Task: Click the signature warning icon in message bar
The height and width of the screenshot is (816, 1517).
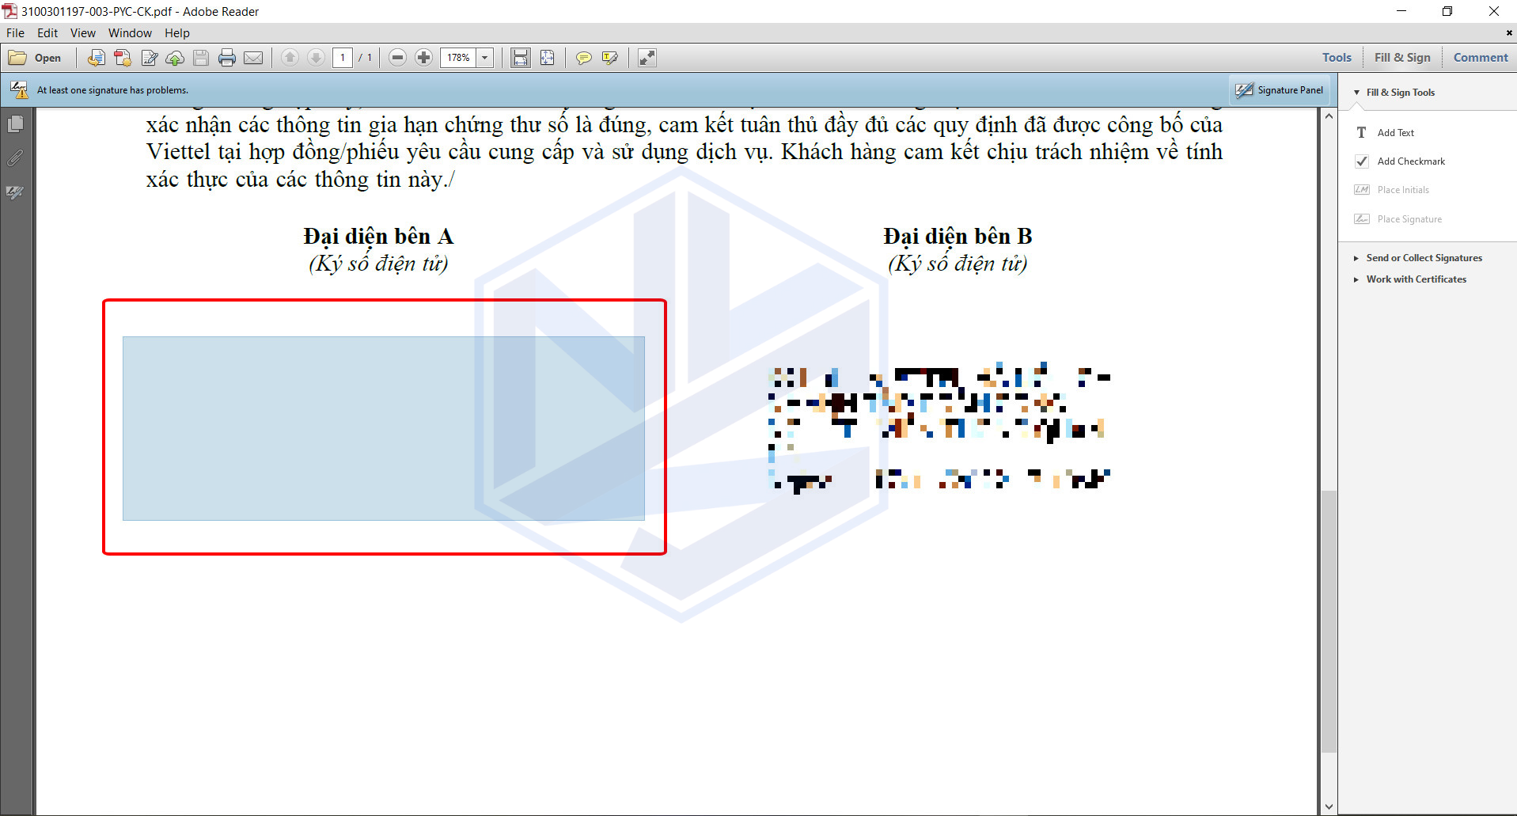Action: 19,90
